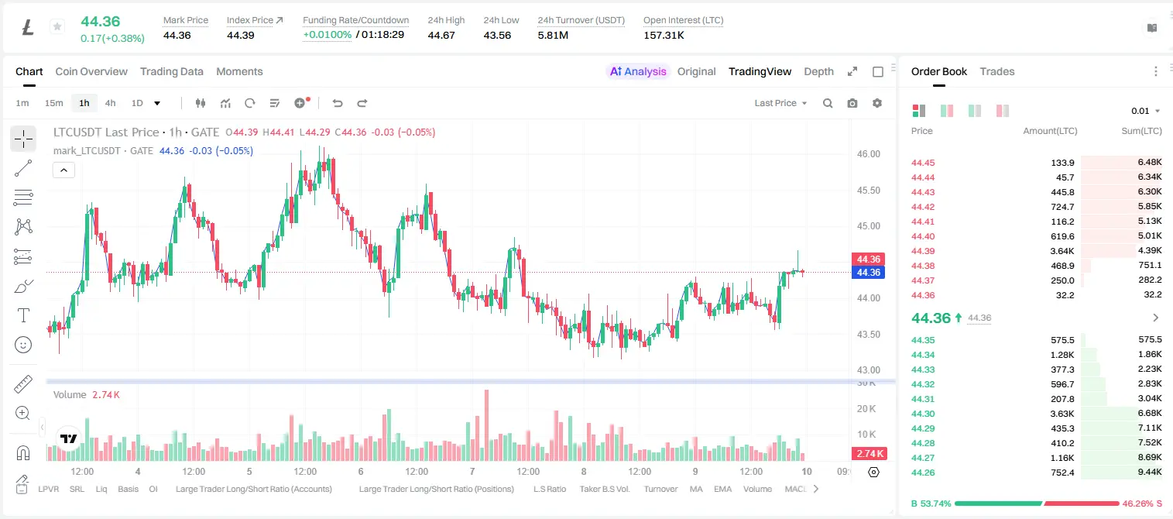Change order book 0.01 precision dropdown
The image size is (1173, 519).
pyautogui.click(x=1146, y=111)
